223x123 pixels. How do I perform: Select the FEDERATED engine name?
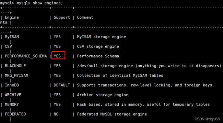pyautogui.click(x=15, y=114)
